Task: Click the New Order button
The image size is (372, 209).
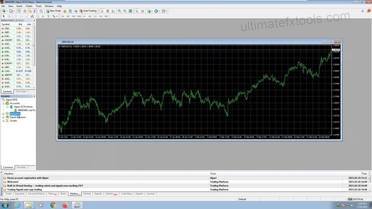Action: (53, 11)
